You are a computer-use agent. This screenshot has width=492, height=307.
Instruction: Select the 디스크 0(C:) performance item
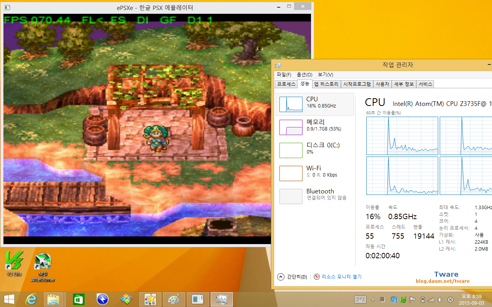[315, 150]
